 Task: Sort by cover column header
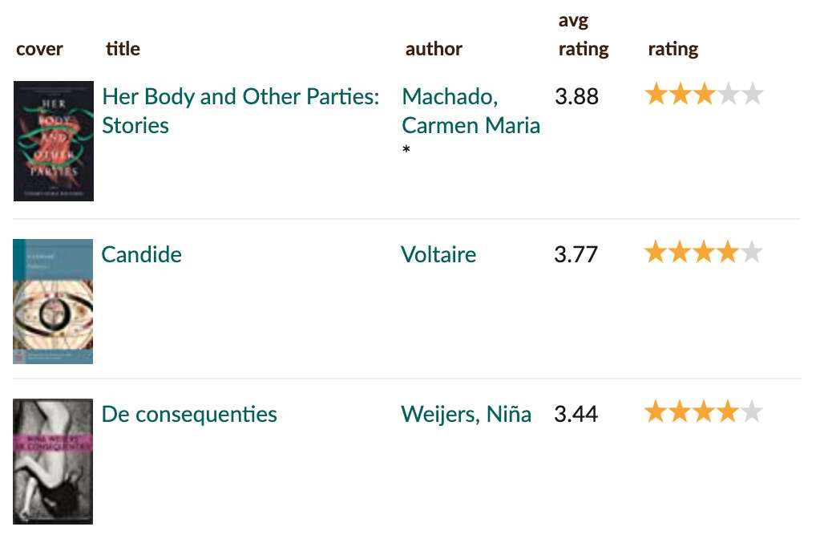point(39,49)
